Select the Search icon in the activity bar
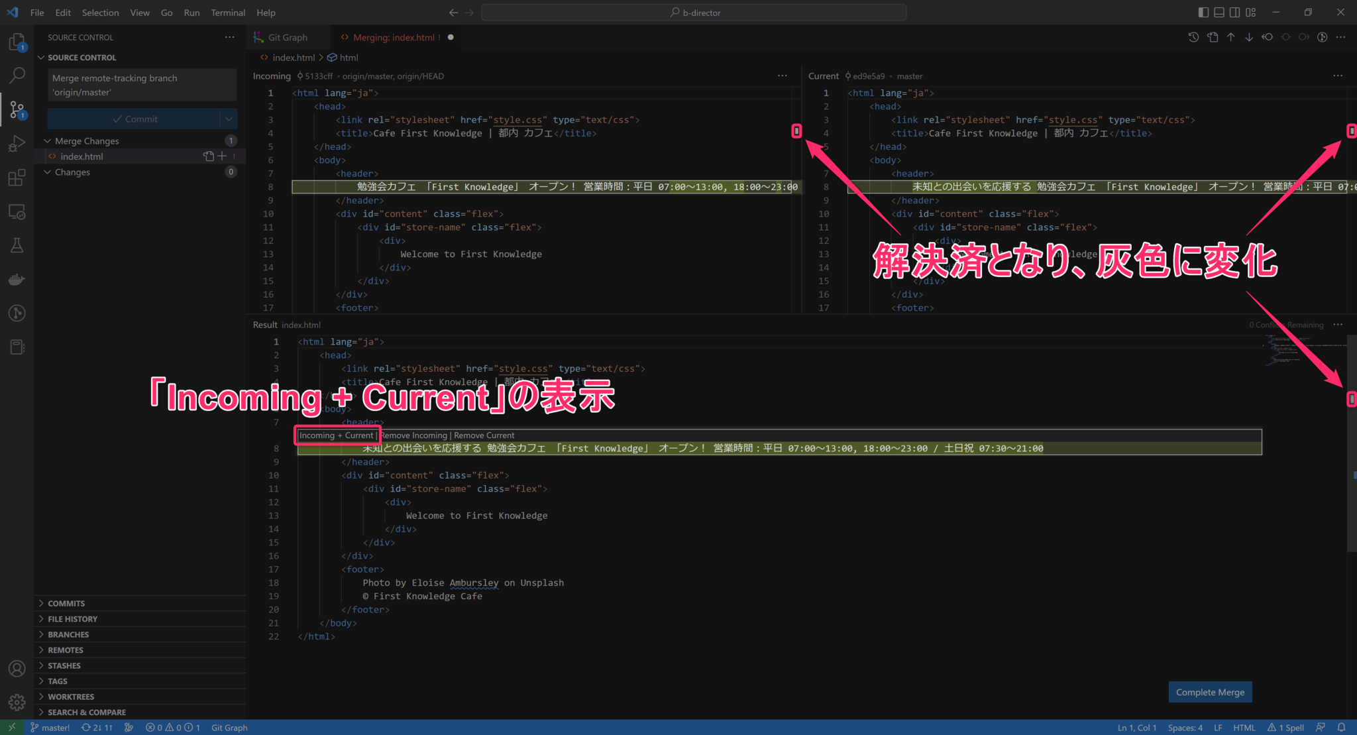 17,75
